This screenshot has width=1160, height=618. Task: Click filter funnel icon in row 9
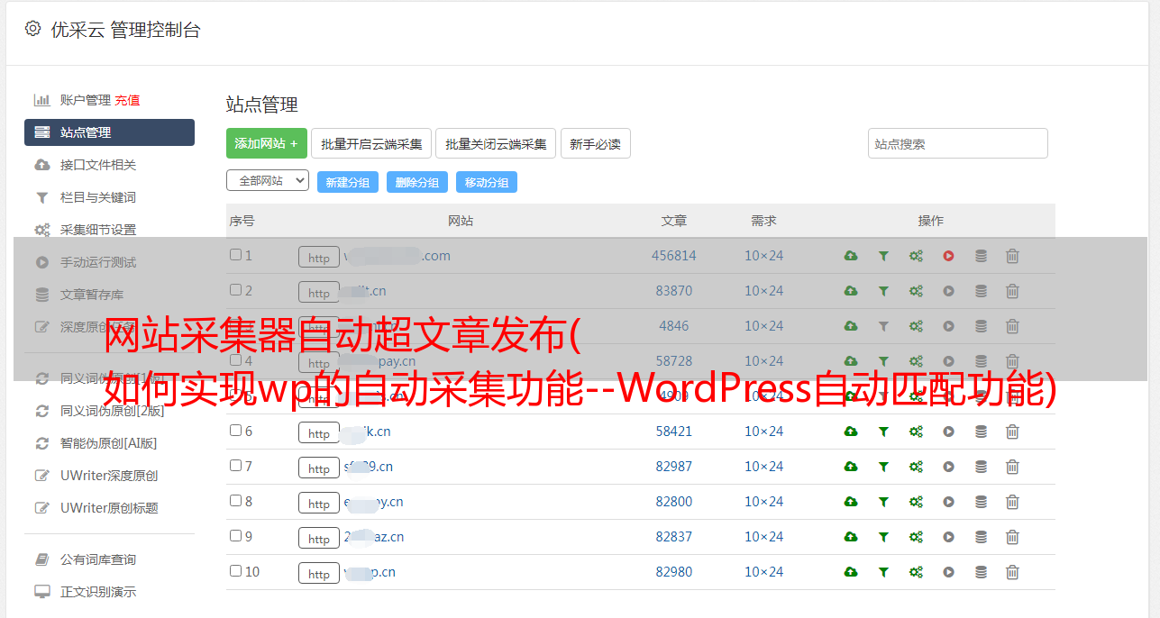(883, 537)
